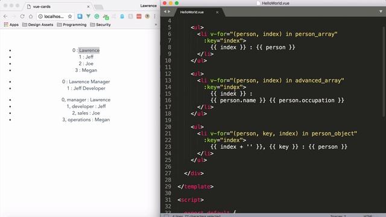Click 'person.occupation' in line 16

click(x=306, y=101)
